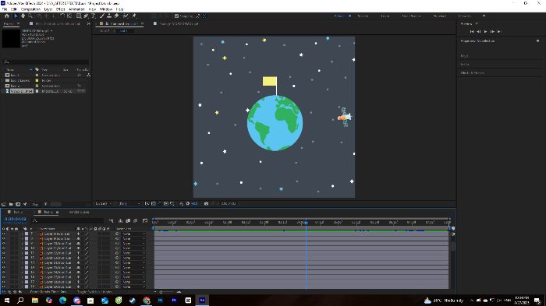
Task: Open the Effect menu
Action: (x=60, y=9)
